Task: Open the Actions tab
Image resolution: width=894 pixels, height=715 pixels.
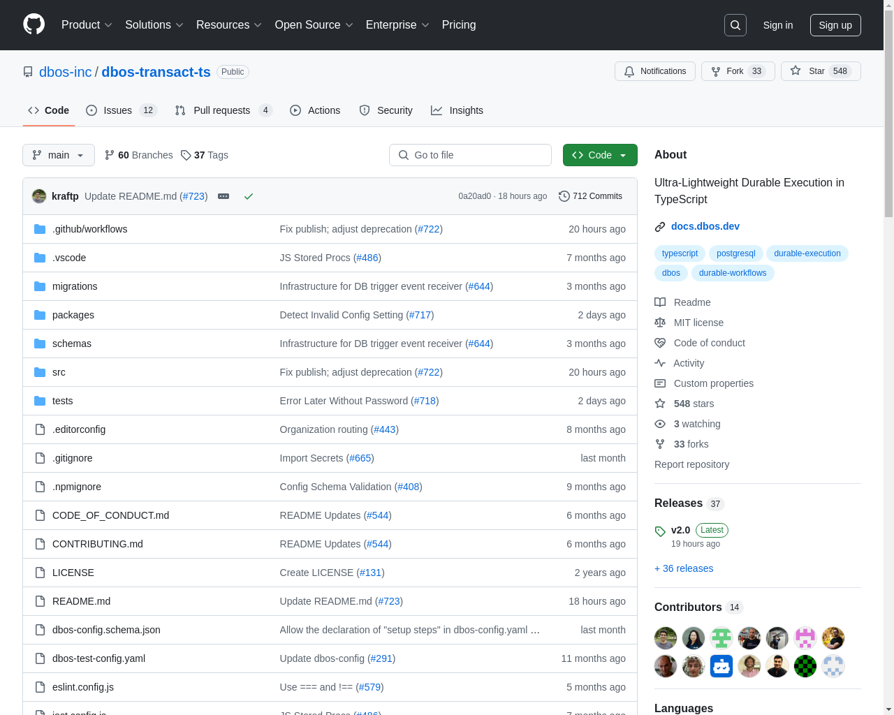Action: [315, 110]
